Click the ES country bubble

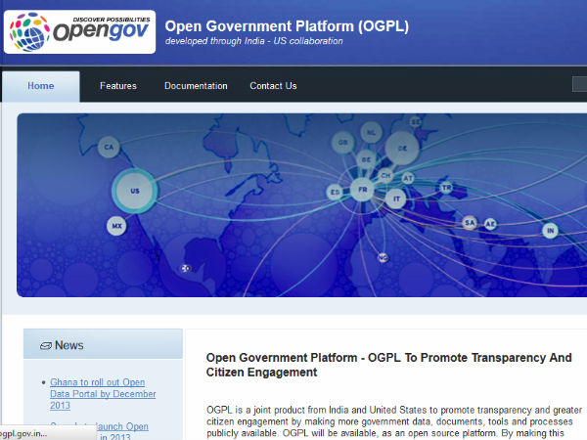[336, 193]
